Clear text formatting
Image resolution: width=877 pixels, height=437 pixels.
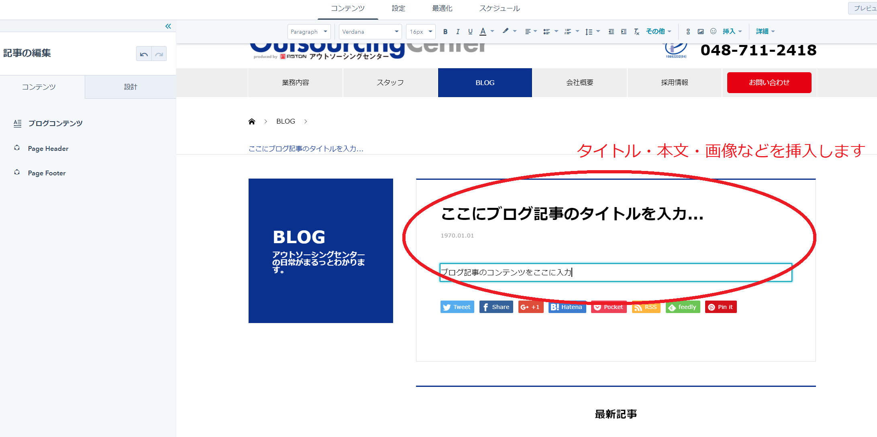(636, 32)
